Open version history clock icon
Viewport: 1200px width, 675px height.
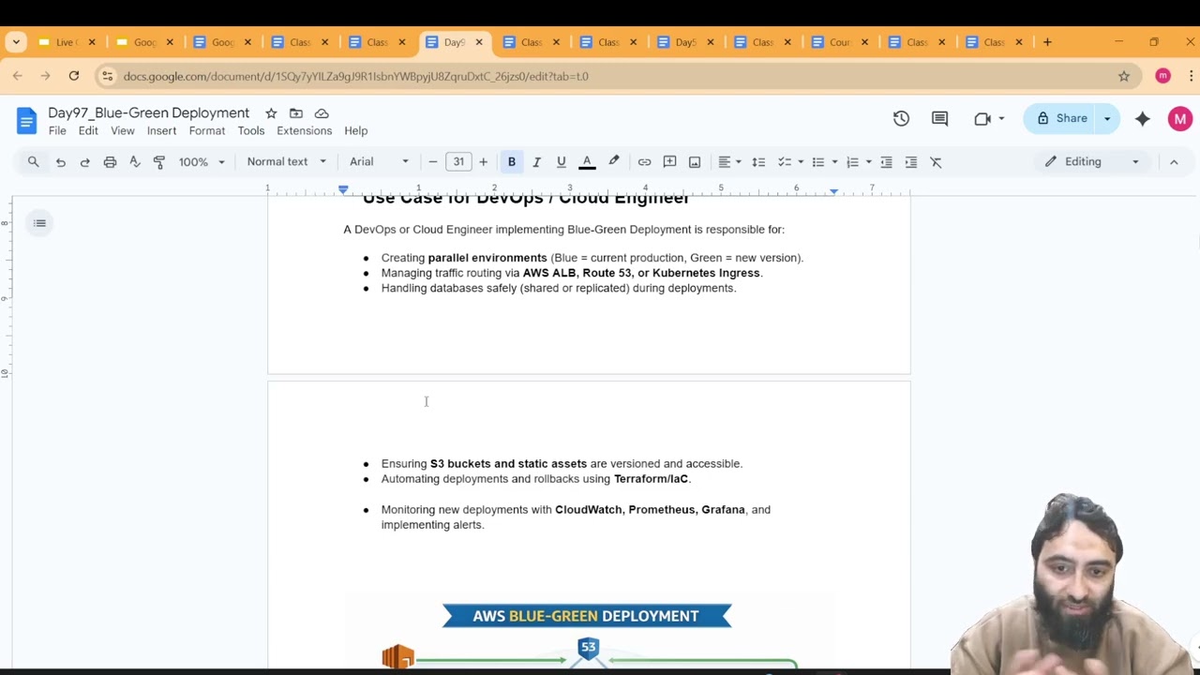pyautogui.click(x=901, y=118)
